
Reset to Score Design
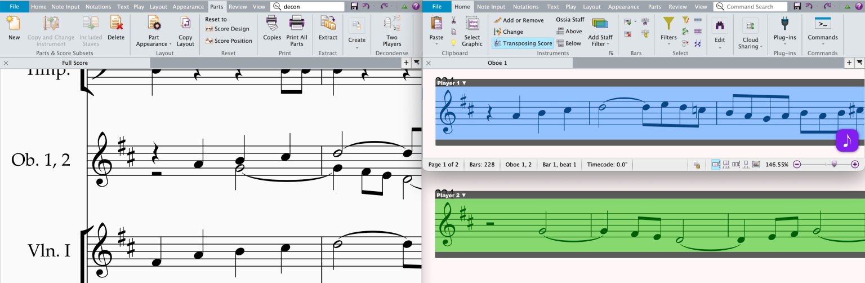click(228, 29)
